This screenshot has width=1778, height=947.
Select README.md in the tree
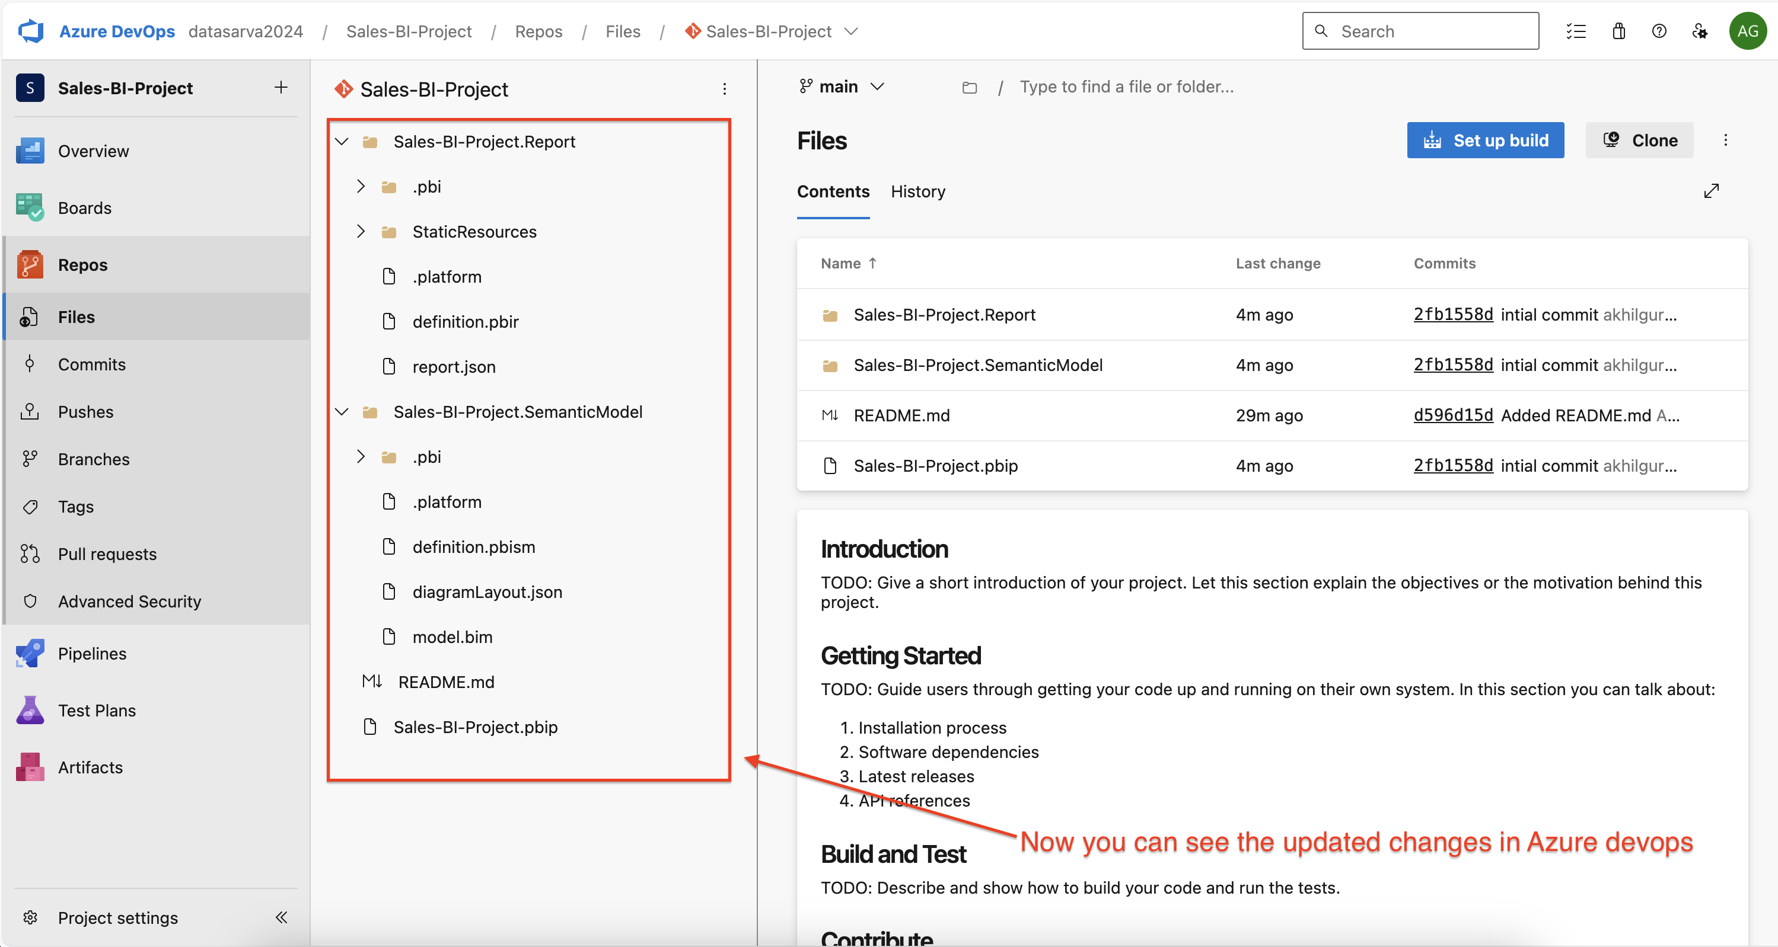[x=446, y=682]
